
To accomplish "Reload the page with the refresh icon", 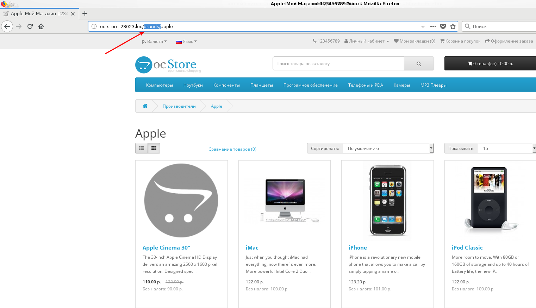I will (x=30, y=26).
